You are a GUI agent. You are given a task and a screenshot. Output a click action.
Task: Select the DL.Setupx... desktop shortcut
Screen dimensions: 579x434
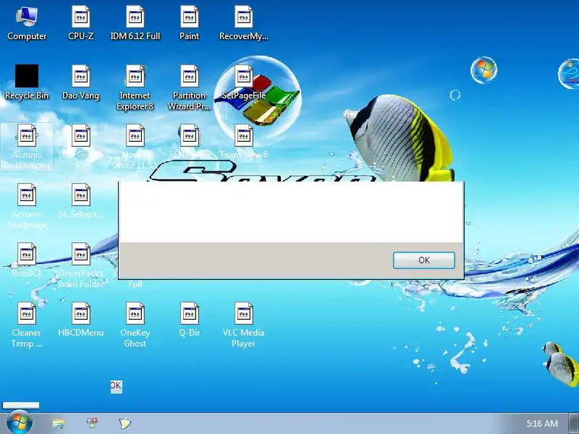coord(81,201)
